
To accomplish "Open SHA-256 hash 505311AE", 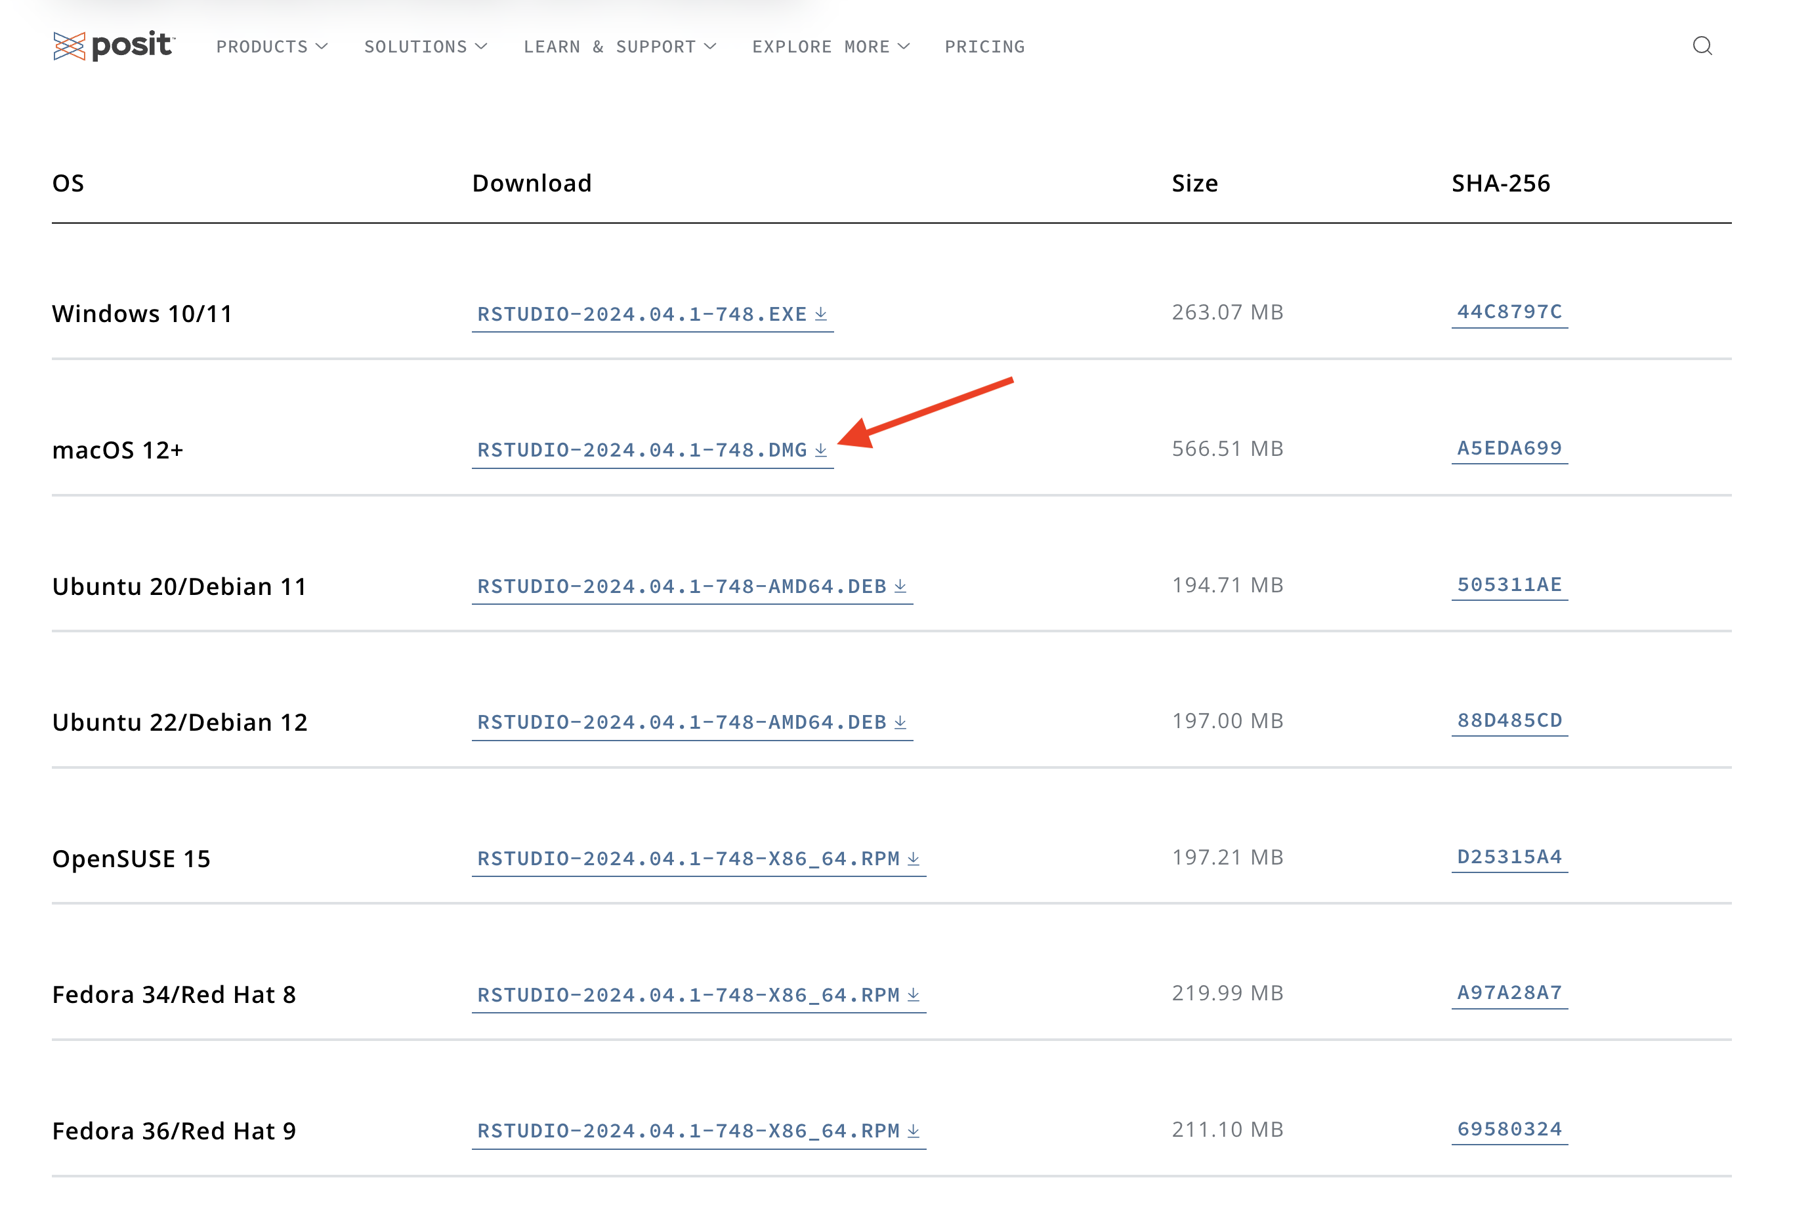I will [1509, 584].
